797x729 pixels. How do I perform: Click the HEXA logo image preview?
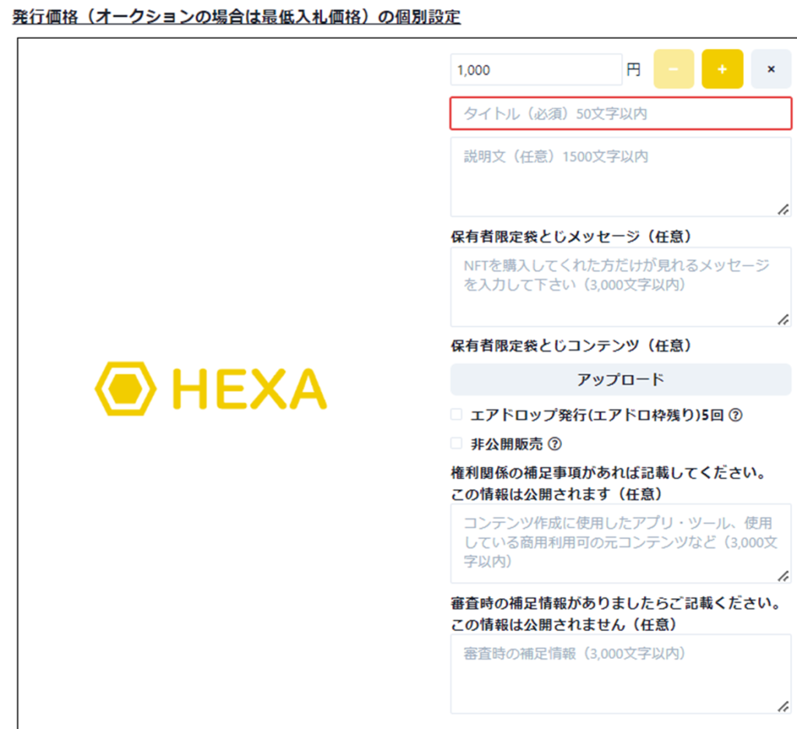pos(211,389)
